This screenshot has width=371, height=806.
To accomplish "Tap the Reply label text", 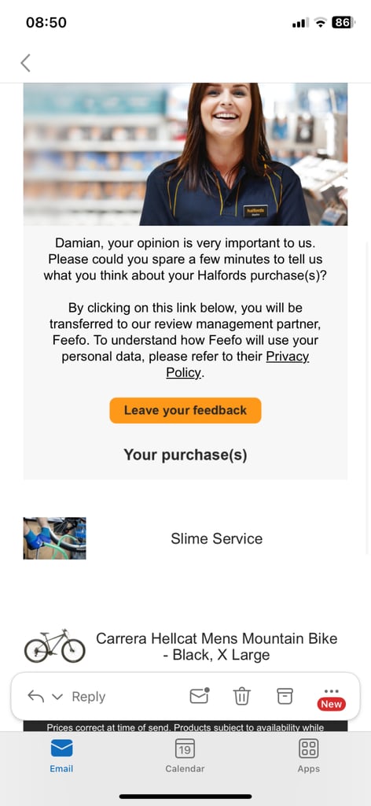I will pos(88,697).
